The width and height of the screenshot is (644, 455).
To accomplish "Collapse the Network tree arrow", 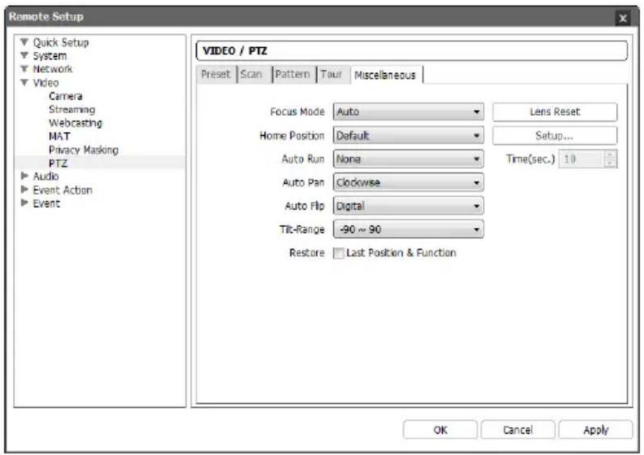I will tap(25, 68).
